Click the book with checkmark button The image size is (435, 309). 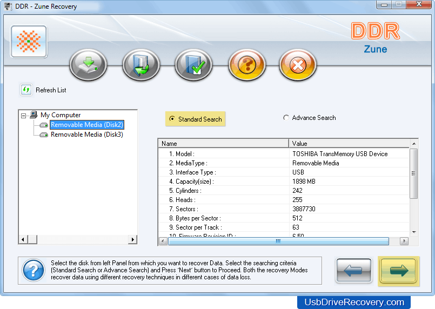(193, 65)
